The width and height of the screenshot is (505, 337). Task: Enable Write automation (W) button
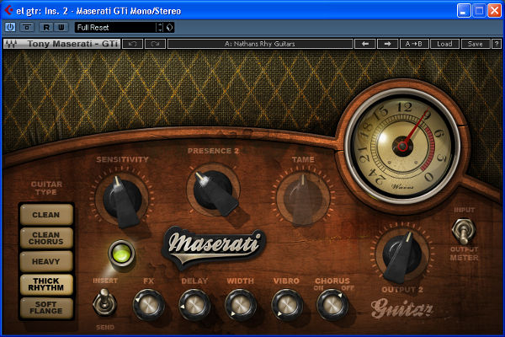click(61, 27)
